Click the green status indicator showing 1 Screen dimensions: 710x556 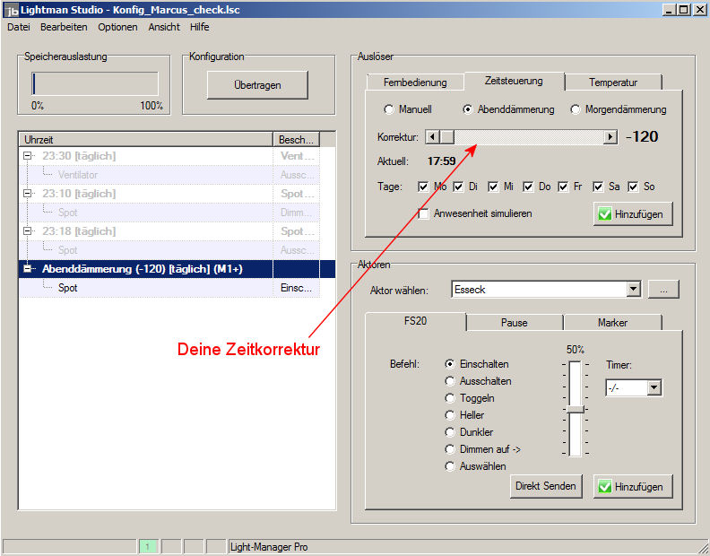pos(148,547)
